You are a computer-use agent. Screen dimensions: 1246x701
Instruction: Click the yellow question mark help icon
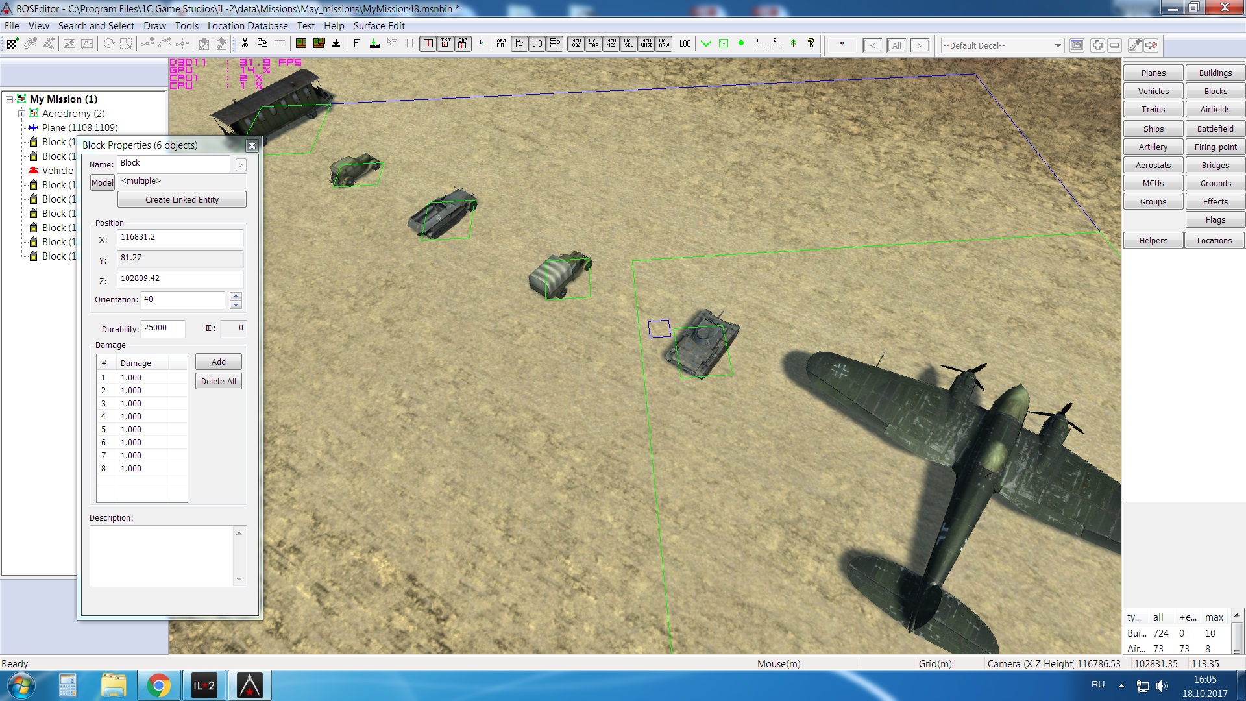pos(811,43)
